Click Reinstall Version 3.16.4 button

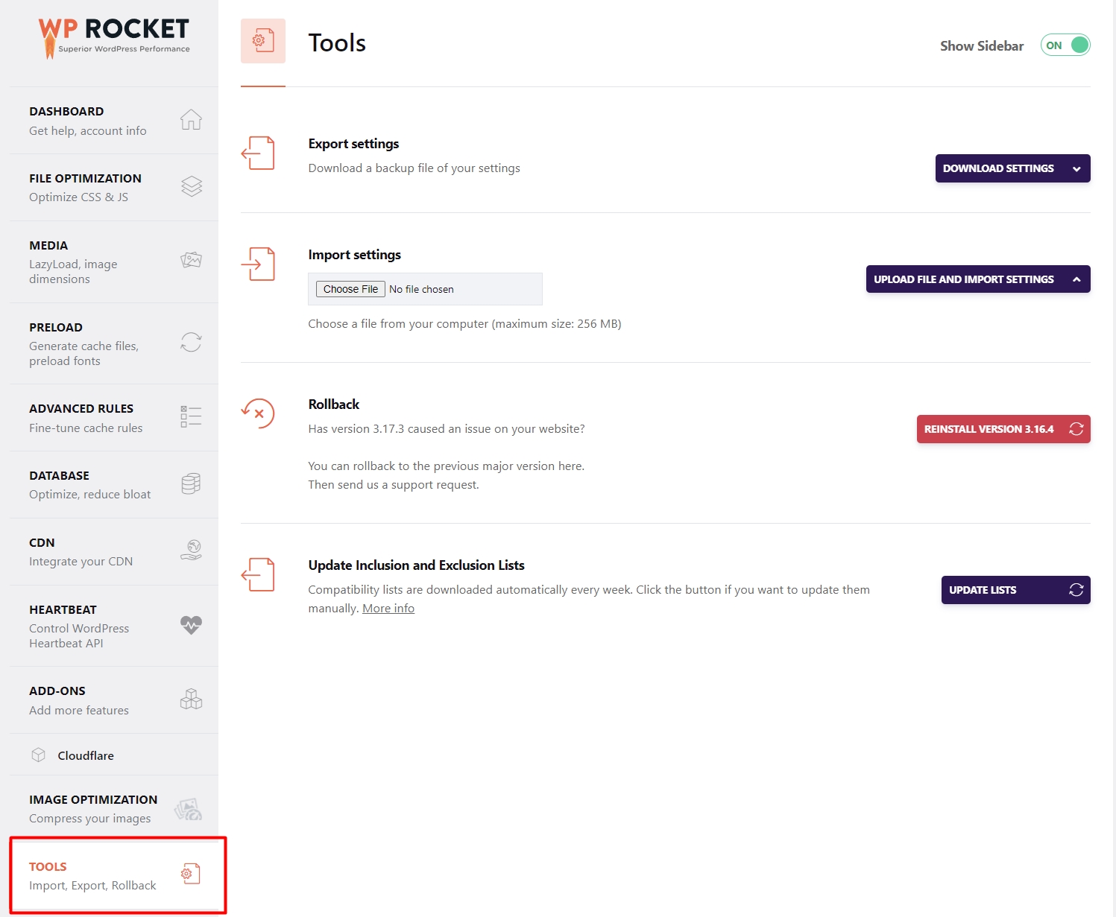(x=1003, y=429)
